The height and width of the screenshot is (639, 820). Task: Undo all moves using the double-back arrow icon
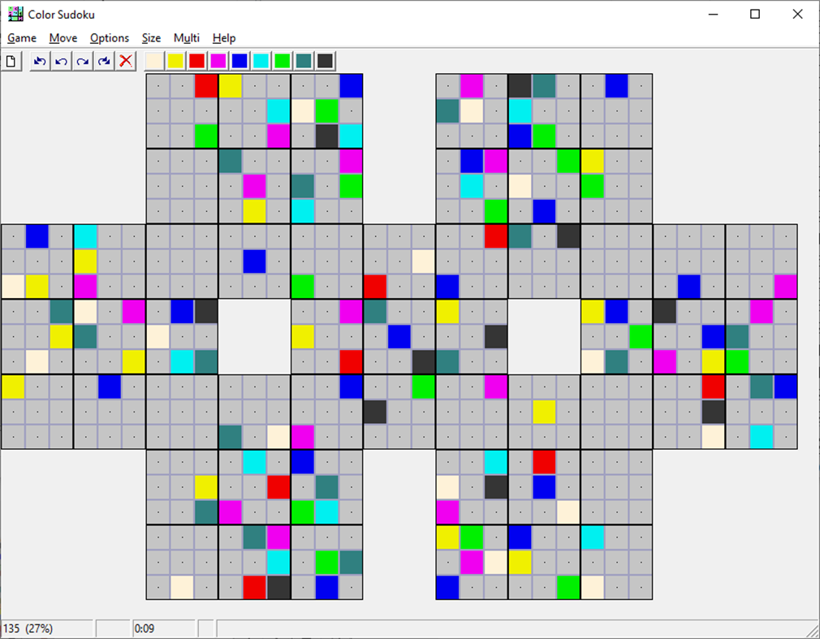[39, 60]
